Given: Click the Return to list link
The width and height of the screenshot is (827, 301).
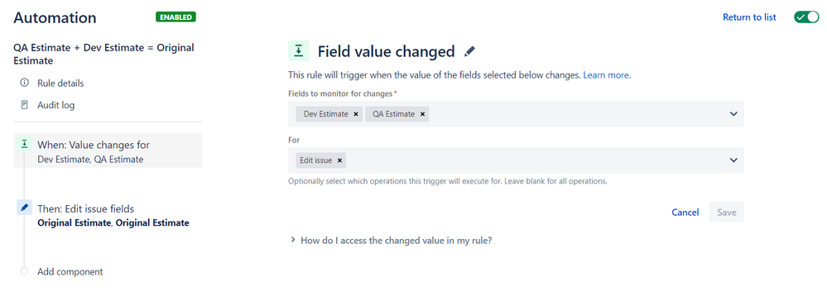Looking at the screenshot, I should (x=749, y=17).
